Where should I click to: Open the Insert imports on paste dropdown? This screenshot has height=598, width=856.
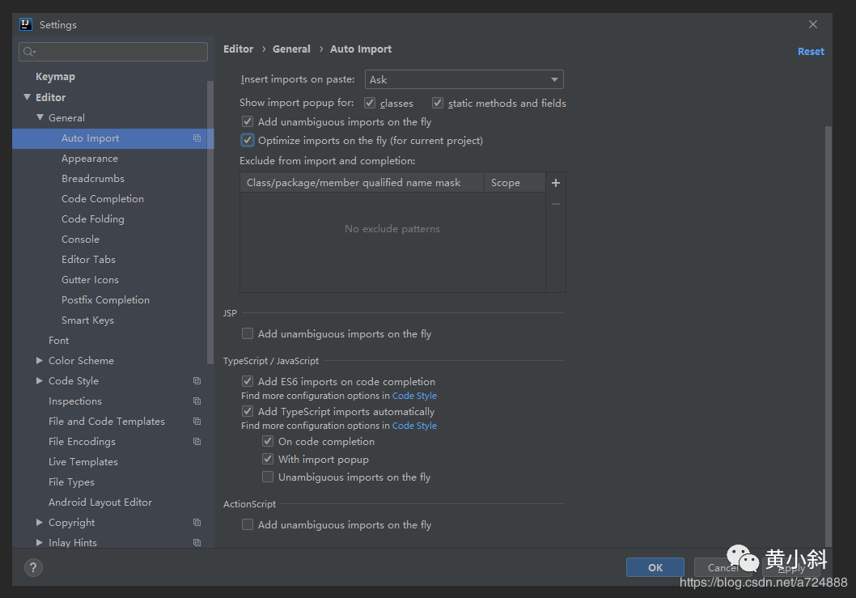[x=464, y=80]
